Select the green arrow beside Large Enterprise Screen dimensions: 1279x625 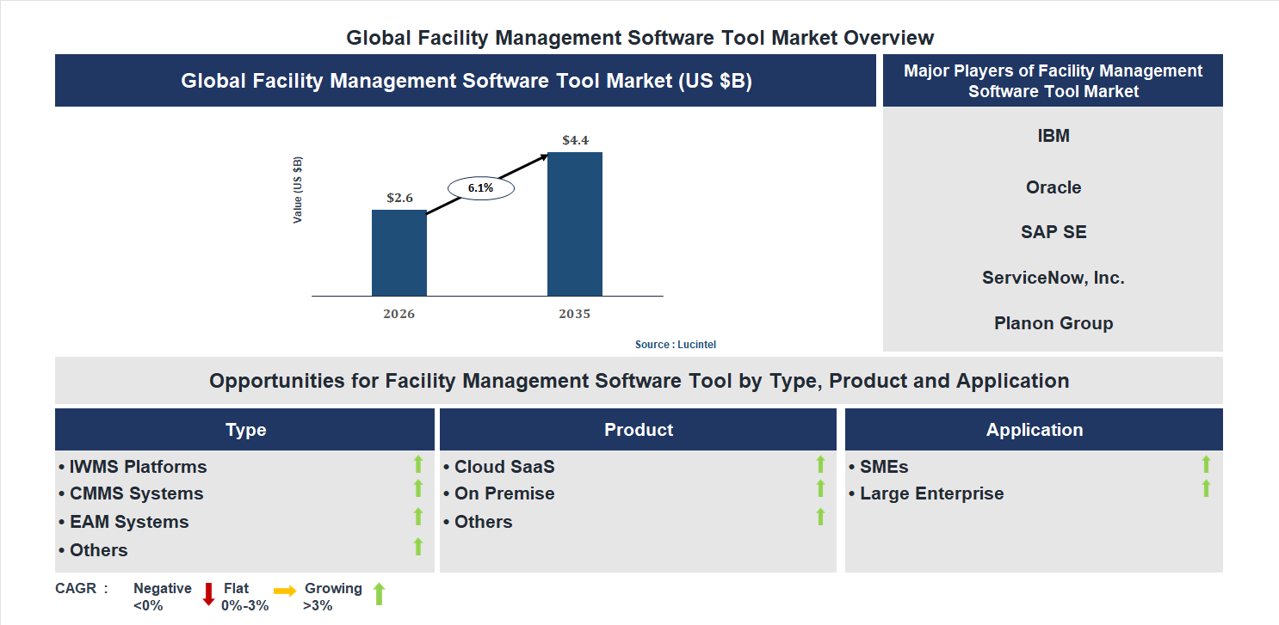pos(1208,489)
